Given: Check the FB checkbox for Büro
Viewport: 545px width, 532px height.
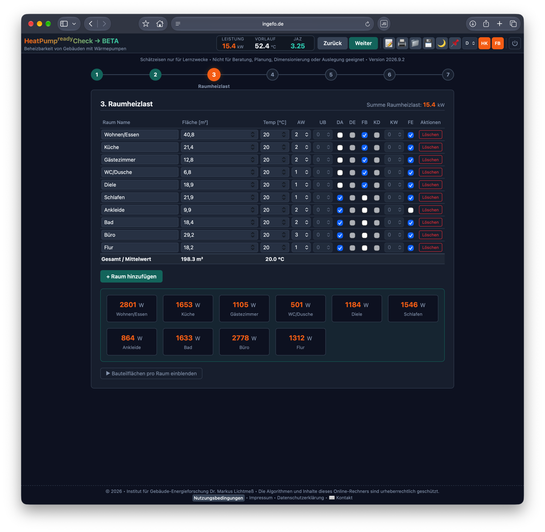Looking at the screenshot, I should [364, 235].
